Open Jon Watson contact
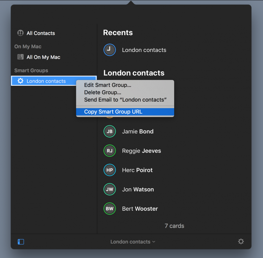This screenshot has height=258, width=263. click(138, 189)
